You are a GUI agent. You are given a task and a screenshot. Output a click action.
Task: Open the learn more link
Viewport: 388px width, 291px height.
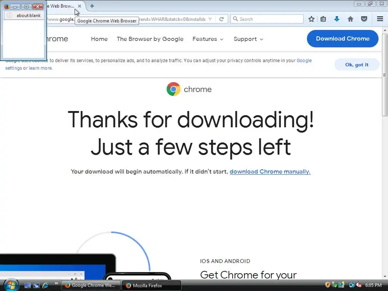click(40, 68)
